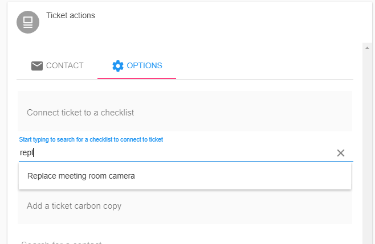Place cursor after the typed text repl
Viewport: 375px width, 244px height.
[34, 152]
